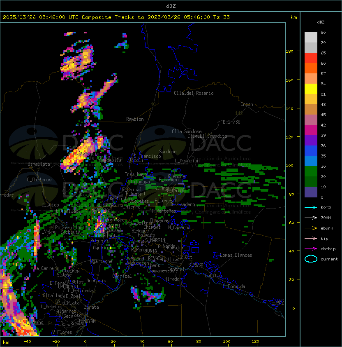Click the 'Catitas' map label
The height and width of the screenshot is (347, 342).
point(213,276)
